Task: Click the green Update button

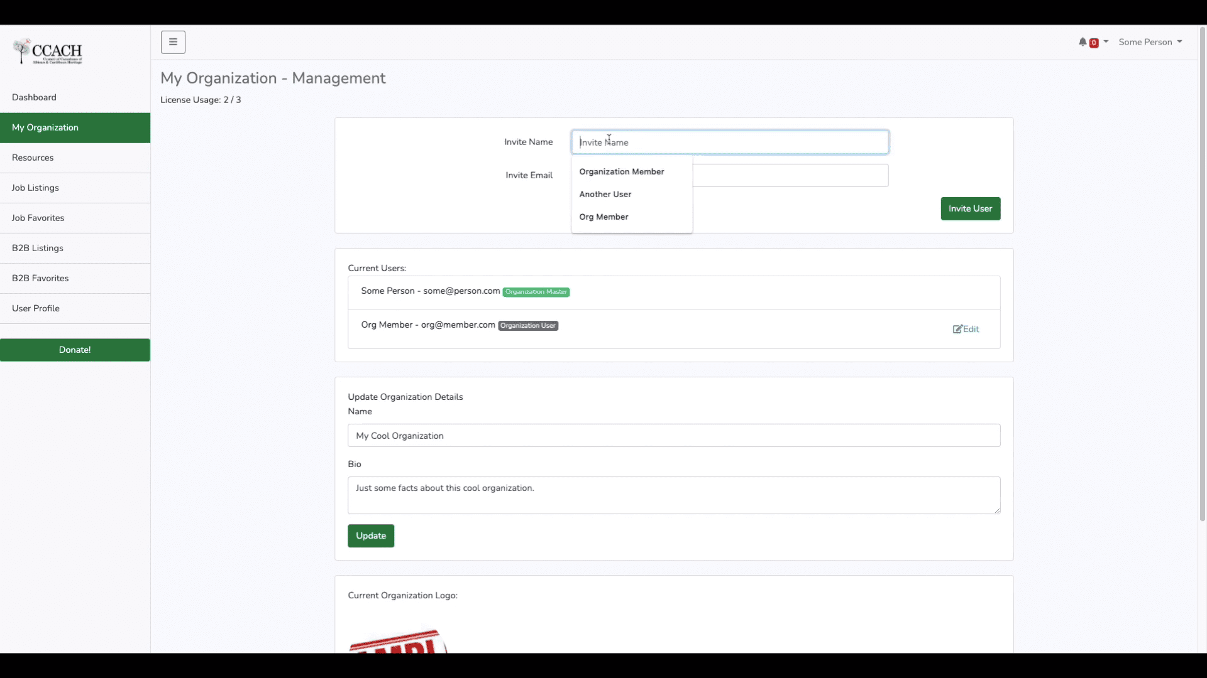Action: coord(371,535)
